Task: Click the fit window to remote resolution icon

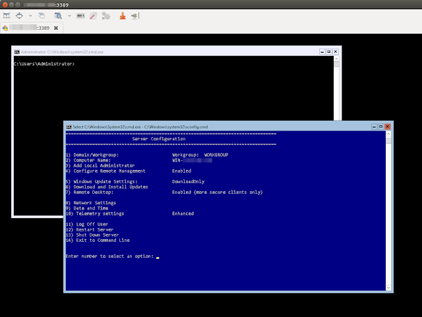Action: [x=19, y=15]
